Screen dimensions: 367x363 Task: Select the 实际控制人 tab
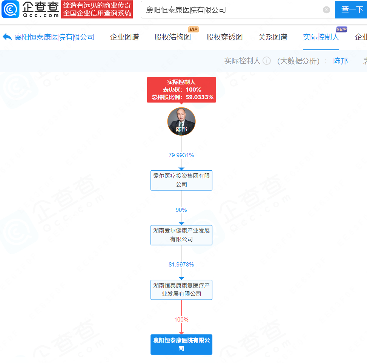pos(321,37)
